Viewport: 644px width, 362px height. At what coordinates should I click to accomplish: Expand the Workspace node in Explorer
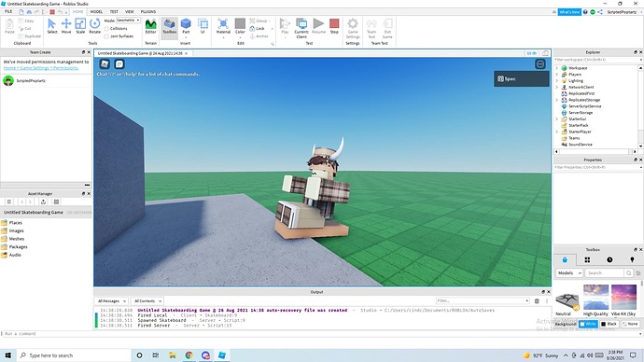coord(557,68)
